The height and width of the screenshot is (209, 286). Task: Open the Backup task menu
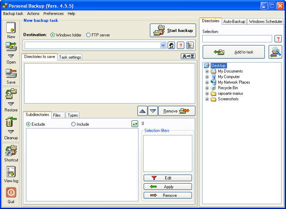point(13,14)
